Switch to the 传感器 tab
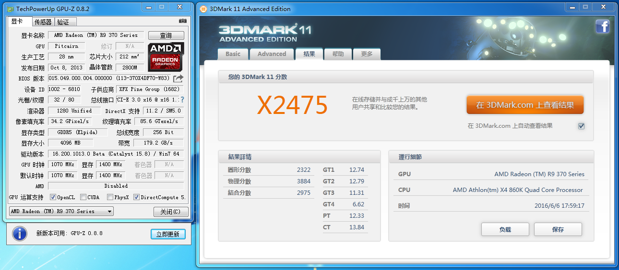Image resolution: width=619 pixels, height=270 pixels. (43, 22)
